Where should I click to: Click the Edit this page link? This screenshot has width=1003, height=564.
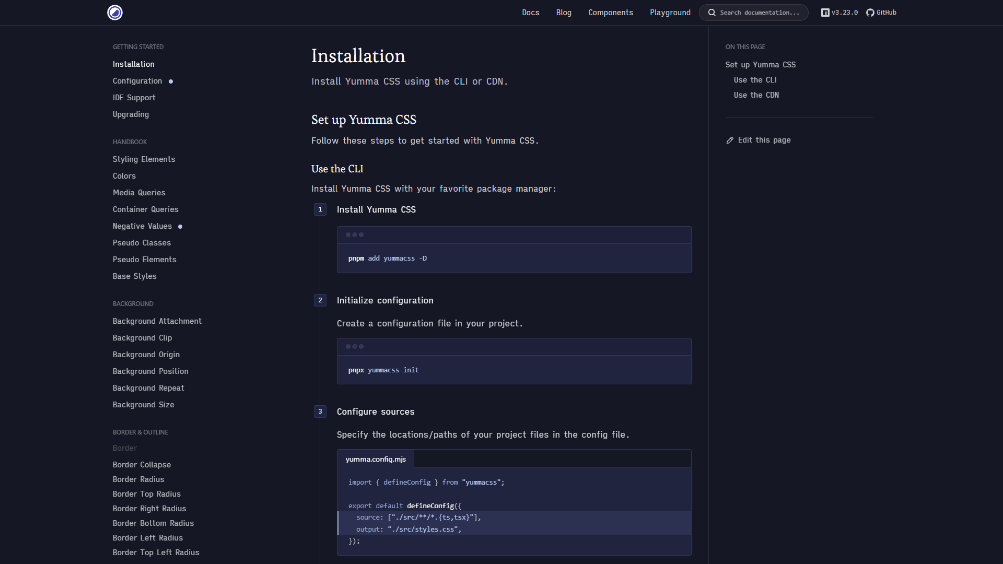tap(764, 140)
